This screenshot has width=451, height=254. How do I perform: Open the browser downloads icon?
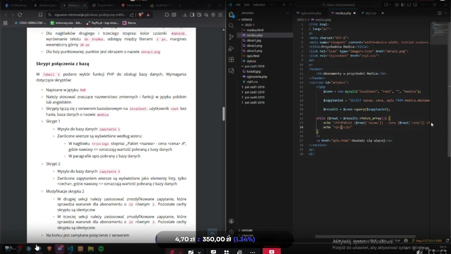click(185, 15)
